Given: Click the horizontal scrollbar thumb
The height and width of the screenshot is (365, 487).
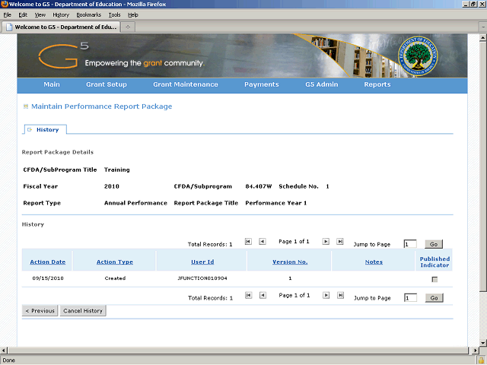Looking at the screenshot, I should coord(238,351).
